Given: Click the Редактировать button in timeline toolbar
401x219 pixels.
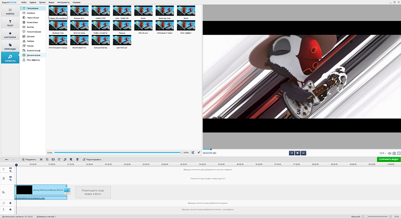Looking at the screenshot, I should [x=92, y=159].
